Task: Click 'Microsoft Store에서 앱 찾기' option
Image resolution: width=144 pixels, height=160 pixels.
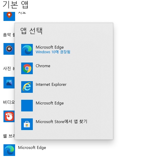Action: 62,122
